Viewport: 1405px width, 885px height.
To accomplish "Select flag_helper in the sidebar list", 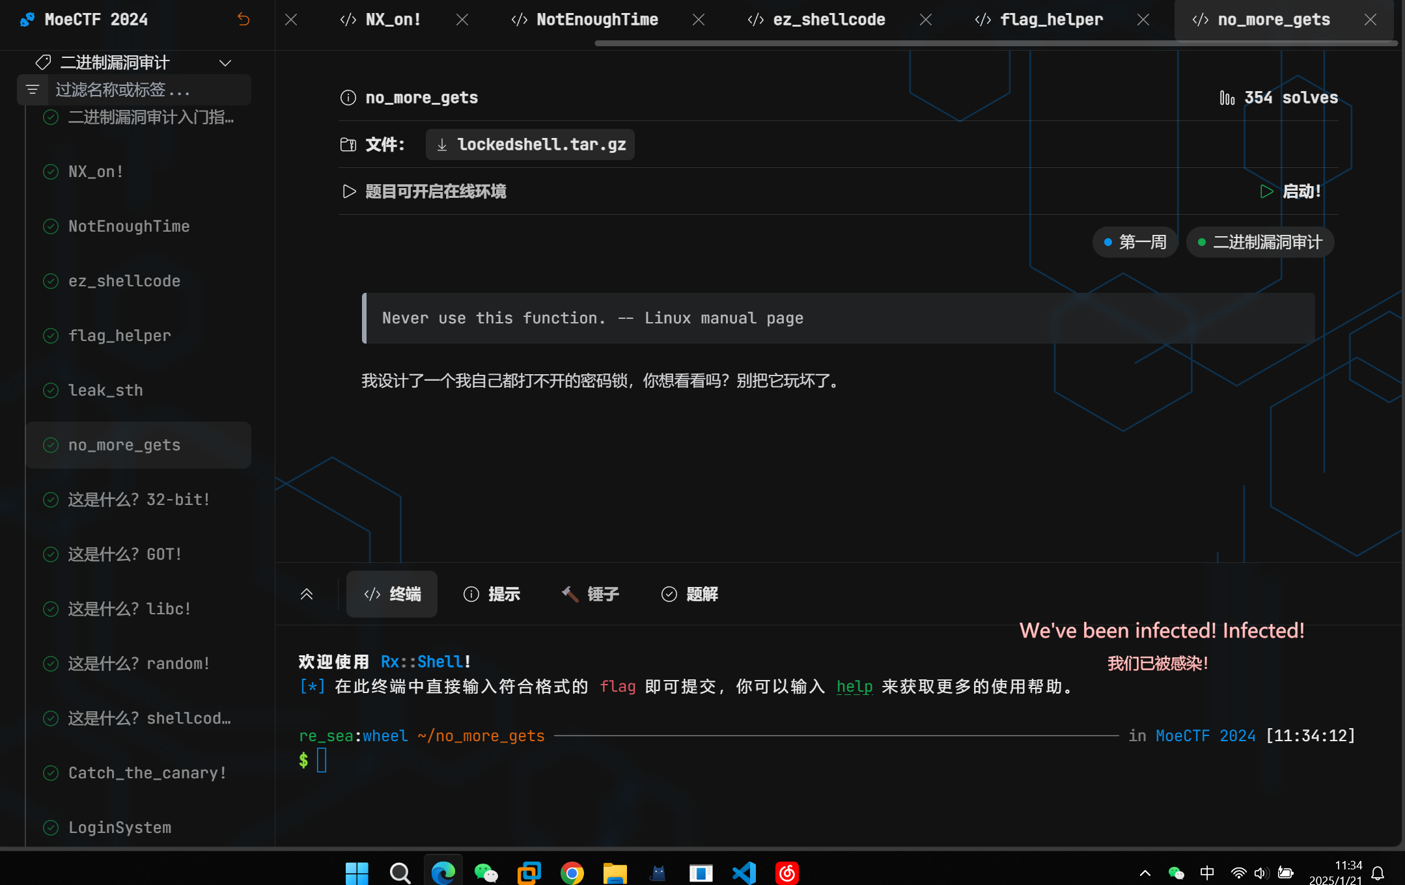I will tap(138, 336).
